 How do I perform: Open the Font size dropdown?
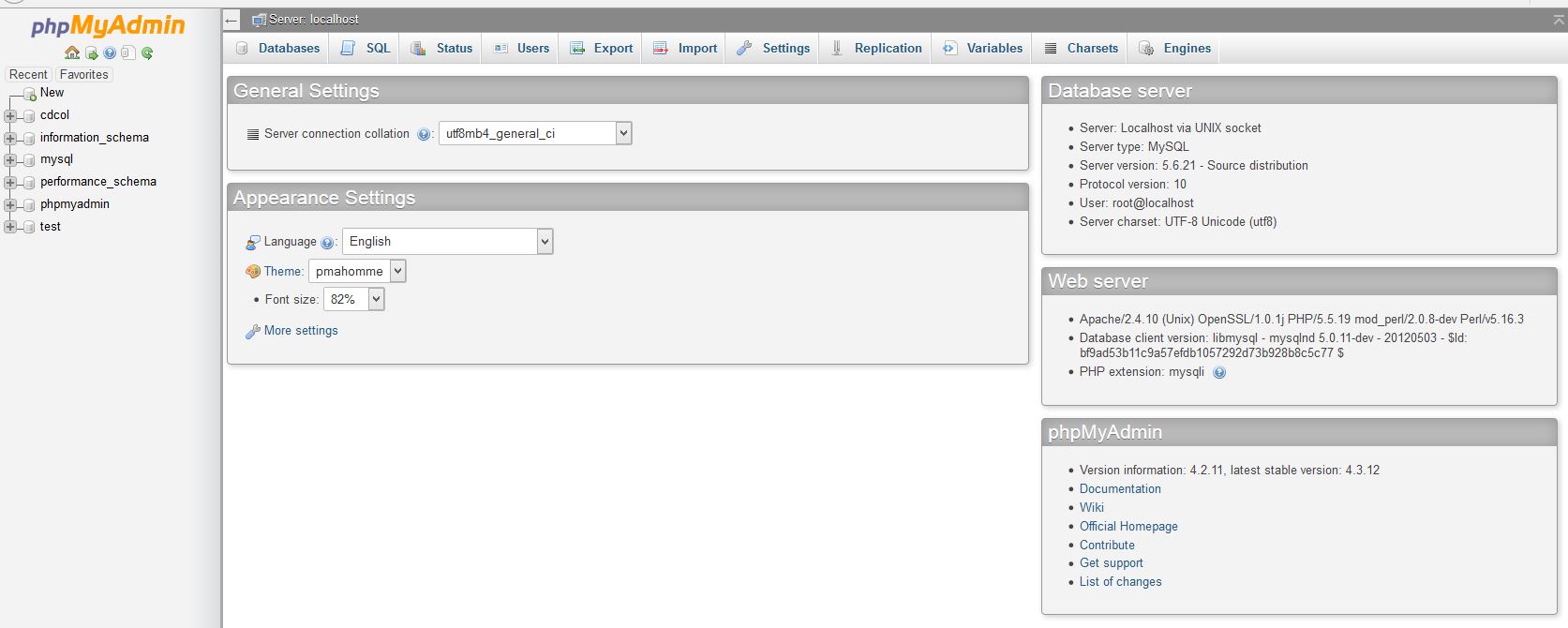[354, 299]
